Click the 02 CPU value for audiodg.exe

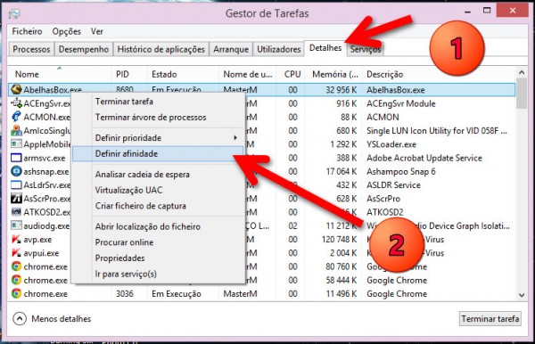(292, 226)
